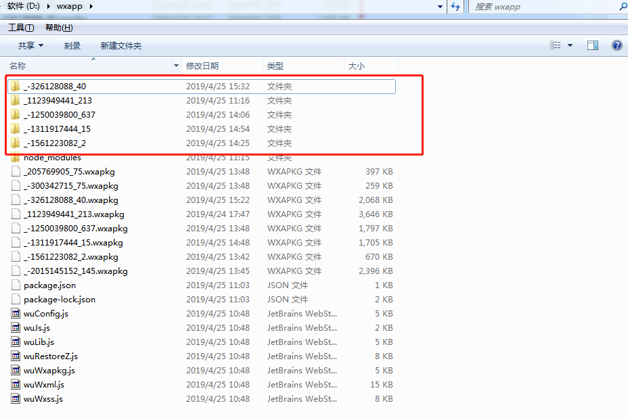The image size is (628, 418).
Task: Click the 15 KB size cell
Action: click(381, 385)
